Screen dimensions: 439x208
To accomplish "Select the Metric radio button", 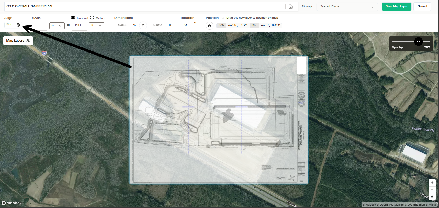I will click(92, 18).
